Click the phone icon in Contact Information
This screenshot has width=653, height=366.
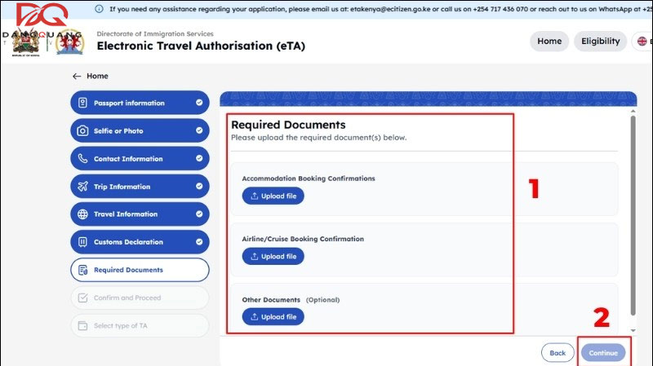pos(82,159)
